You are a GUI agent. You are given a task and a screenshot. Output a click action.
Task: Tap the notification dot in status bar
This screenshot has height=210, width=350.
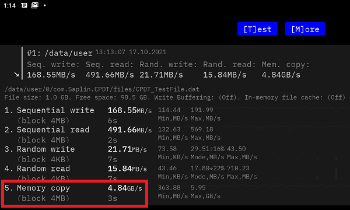click(x=45, y=5)
